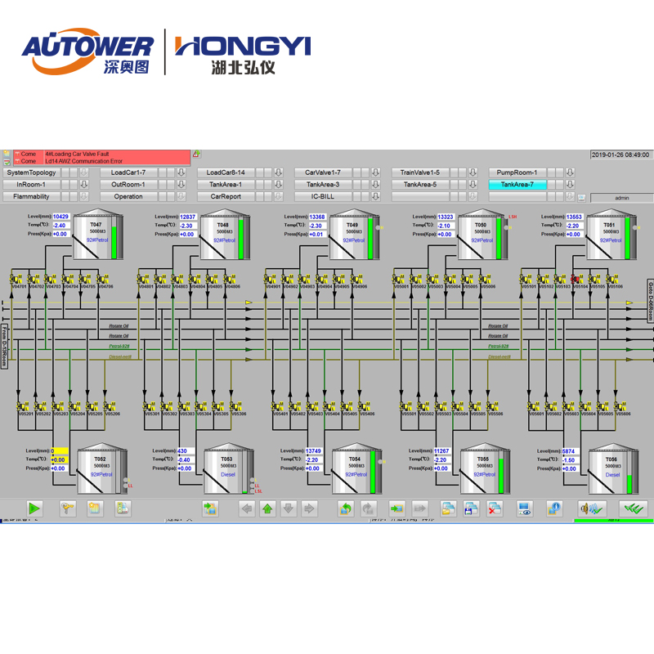Click the speaker alarm acknowledge icon
The height and width of the screenshot is (654, 654).
(x=592, y=508)
